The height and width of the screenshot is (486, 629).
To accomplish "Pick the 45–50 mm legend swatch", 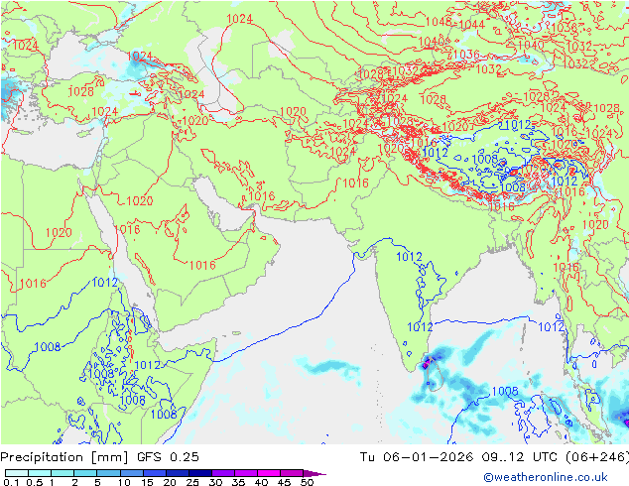I will 292,473.
